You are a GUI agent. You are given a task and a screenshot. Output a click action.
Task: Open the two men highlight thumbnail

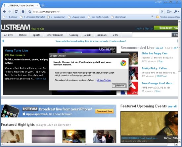coord(105,136)
